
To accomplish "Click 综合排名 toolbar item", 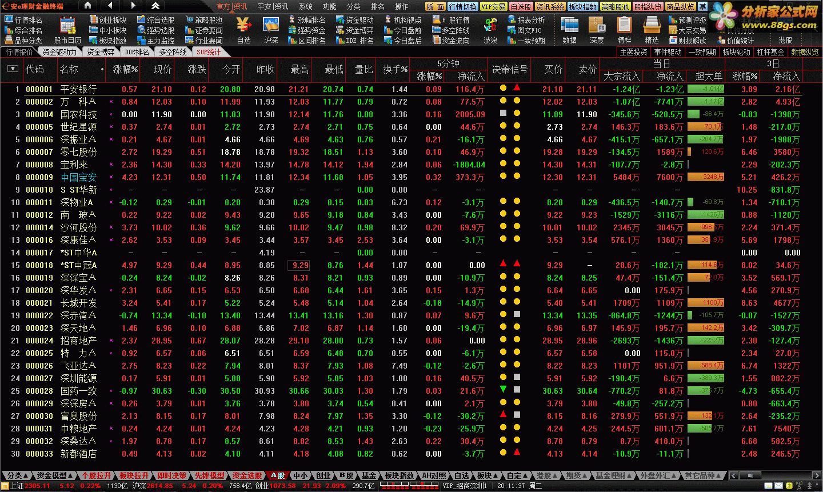I will 23,30.
